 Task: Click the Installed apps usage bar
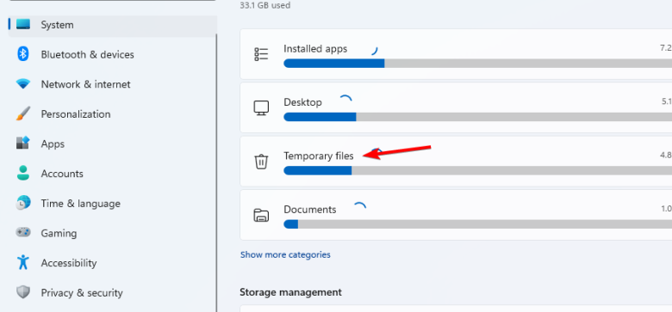pos(478,64)
